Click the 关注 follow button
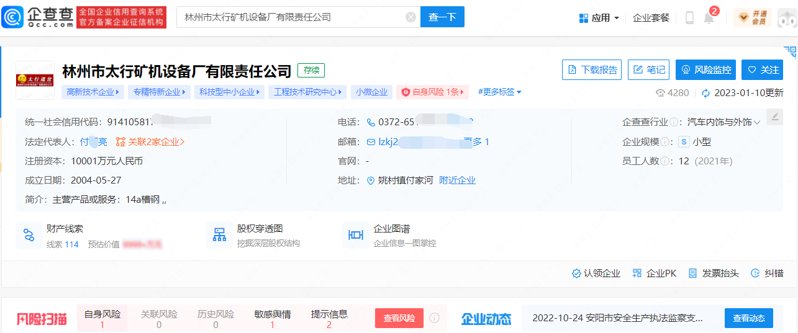798x333 pixels. pos(762,70)
